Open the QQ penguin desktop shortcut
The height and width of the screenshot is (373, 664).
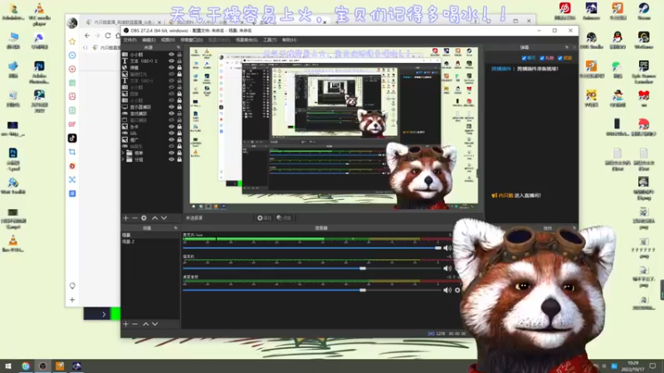(x=618, y=41)
